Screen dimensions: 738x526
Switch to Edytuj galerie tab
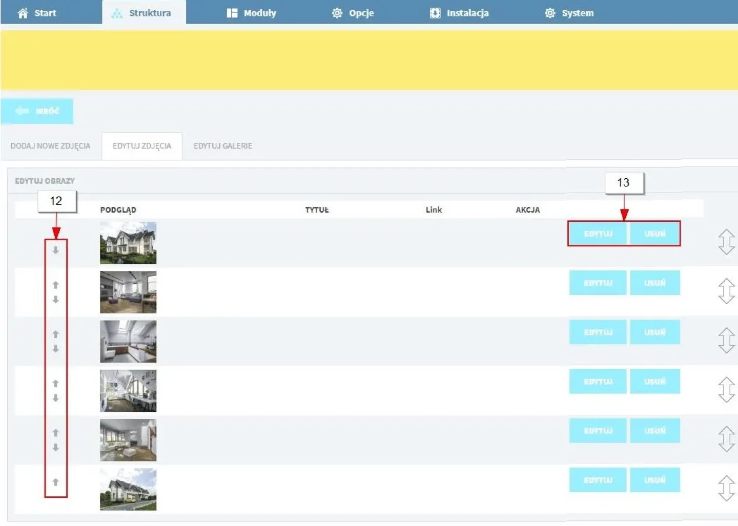tap(223, 146)
